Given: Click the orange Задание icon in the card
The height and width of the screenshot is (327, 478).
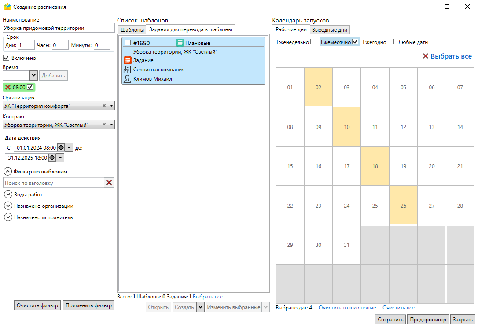Looking at the screenshot, I should tap(128, 60).
